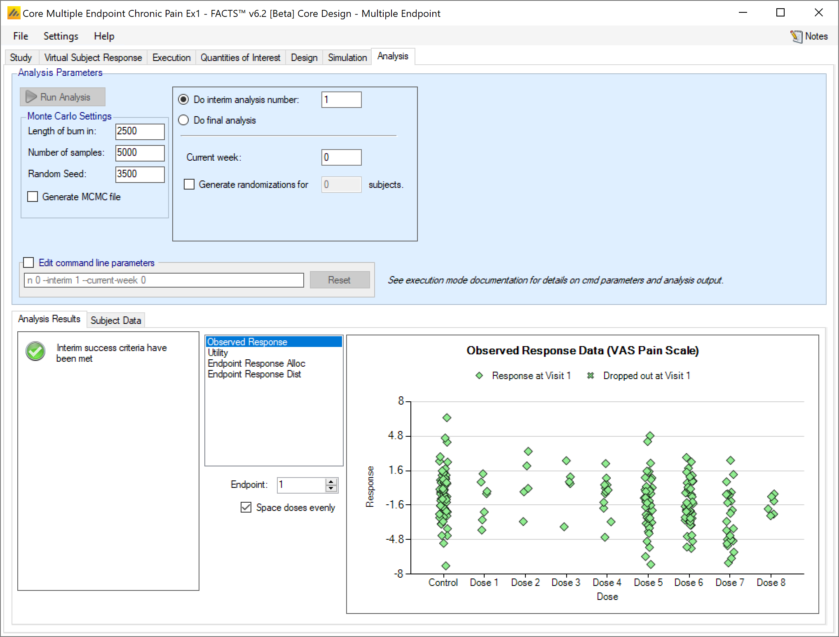Select the Do final analysis radio button
839x637 pixels.
click(183, 120)
